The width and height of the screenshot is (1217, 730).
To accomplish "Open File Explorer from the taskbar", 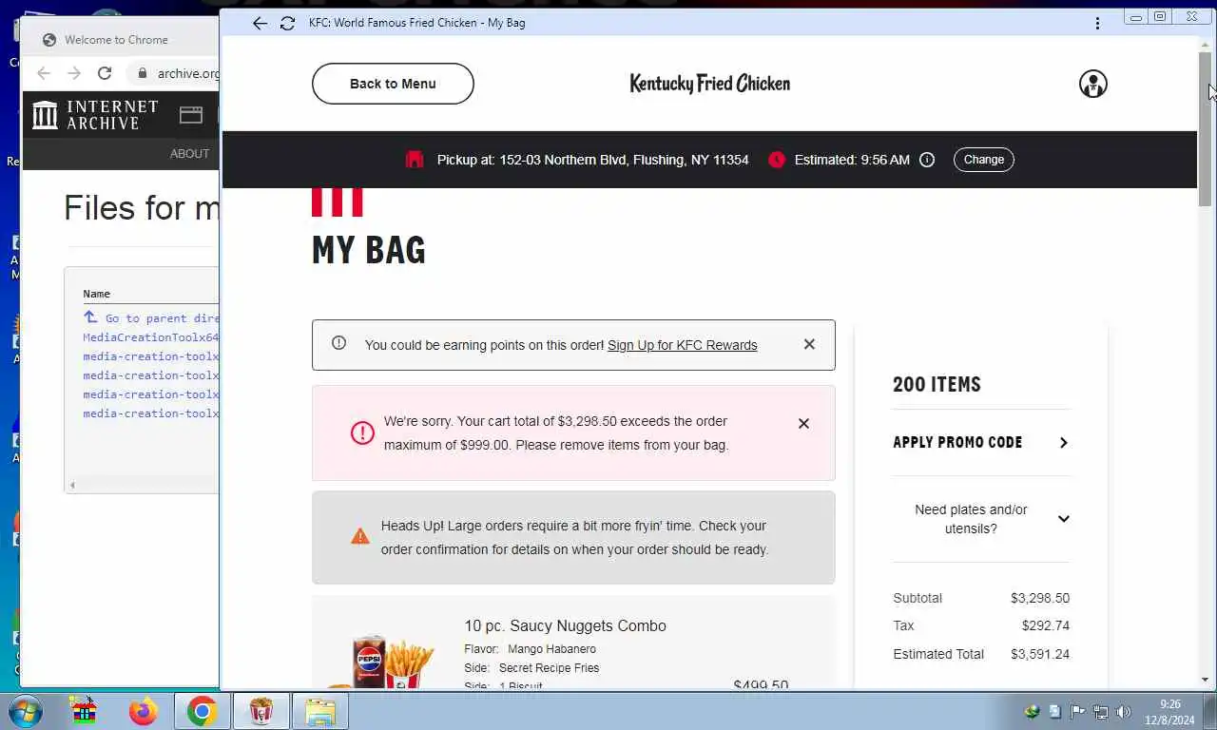I will pos(320,711).
